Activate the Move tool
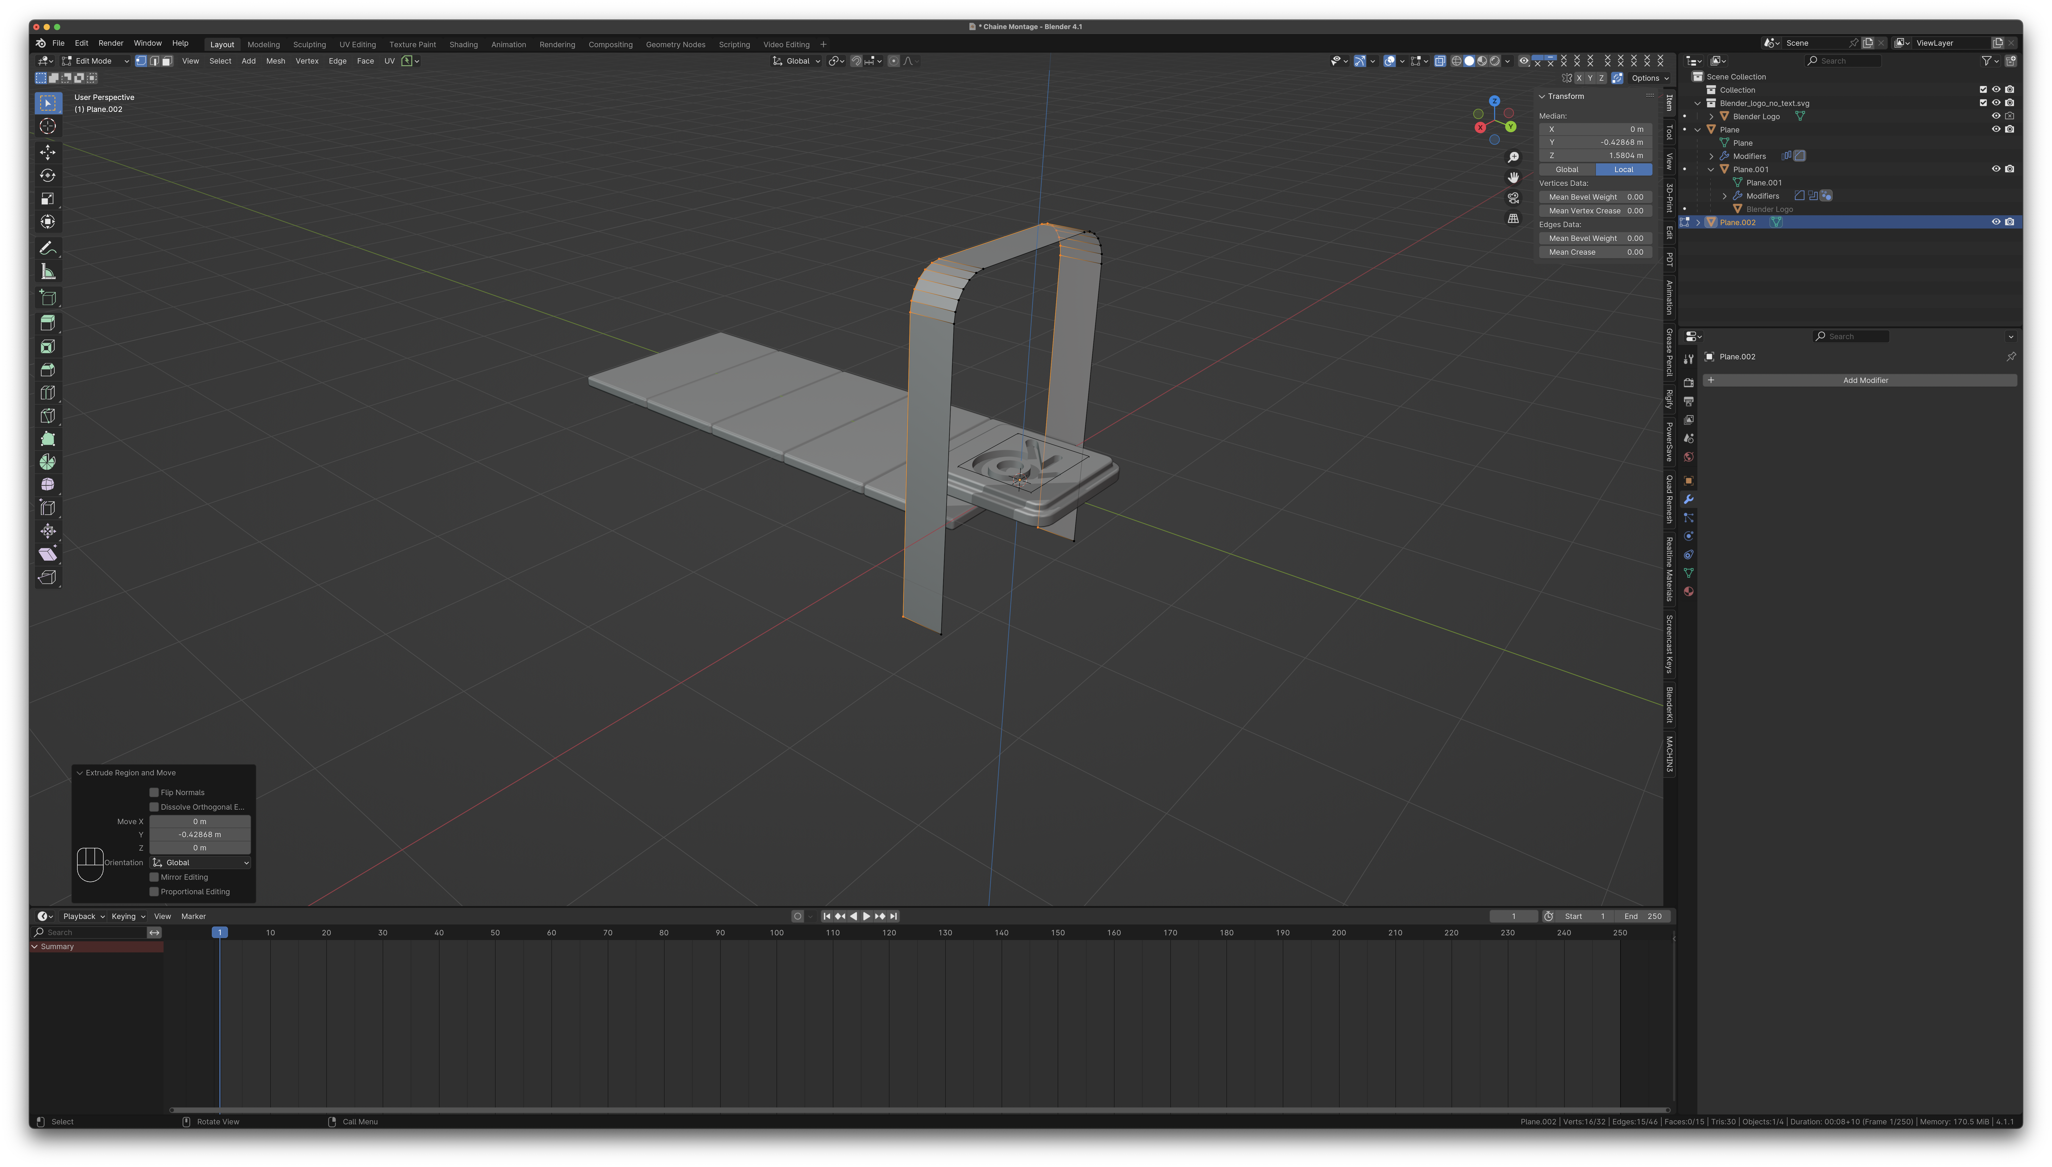The width and height of the screenshot is (2052, 1167). click(48, 152)
